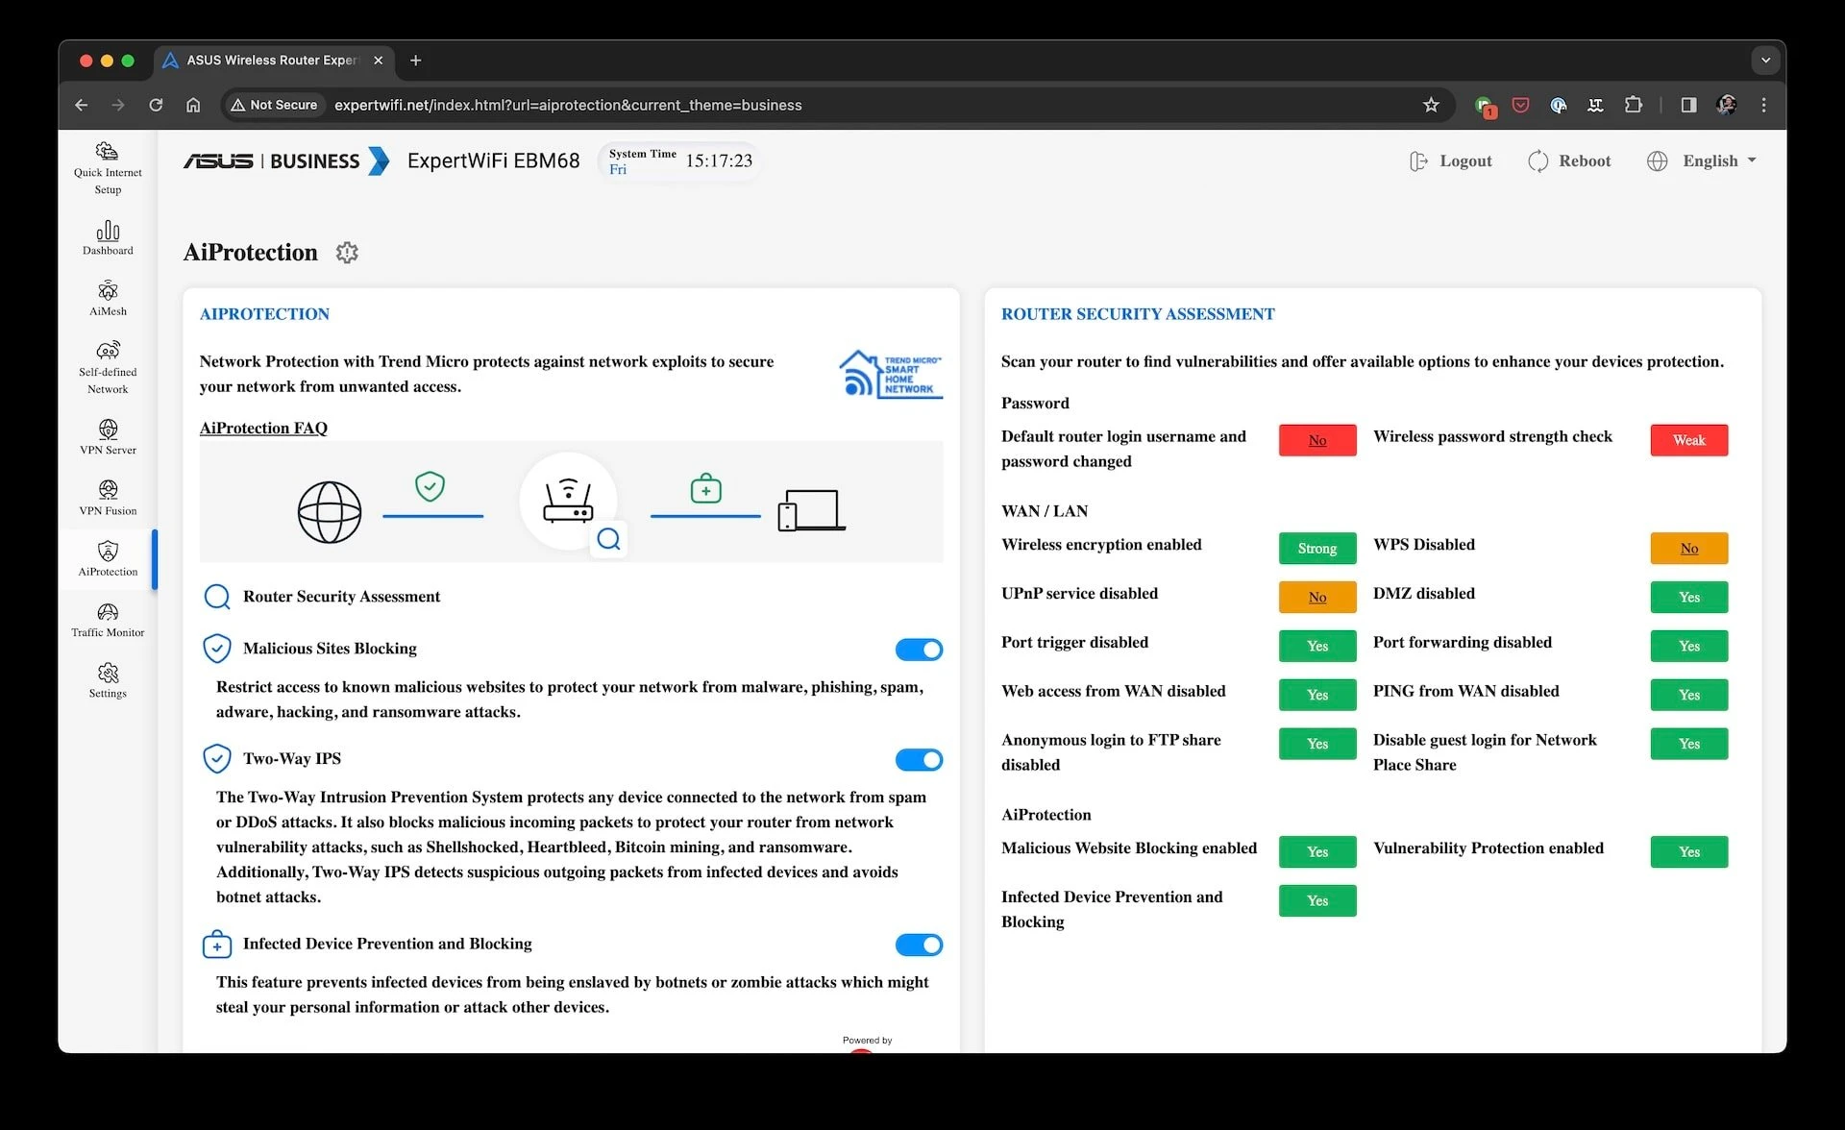The width and height of the screenshot is (1845, 1130).
Task: Reload the page with browser refresh
Action: pyautogui.click(x=156, y=105)
